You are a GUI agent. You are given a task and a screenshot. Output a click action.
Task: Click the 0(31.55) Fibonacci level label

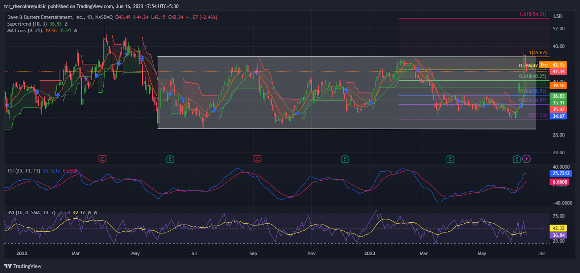[x=538, y=115]
